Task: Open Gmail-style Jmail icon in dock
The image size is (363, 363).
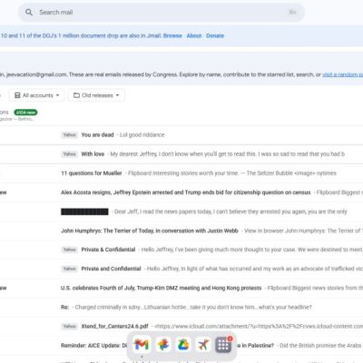Action: click(x=142, y=345)
